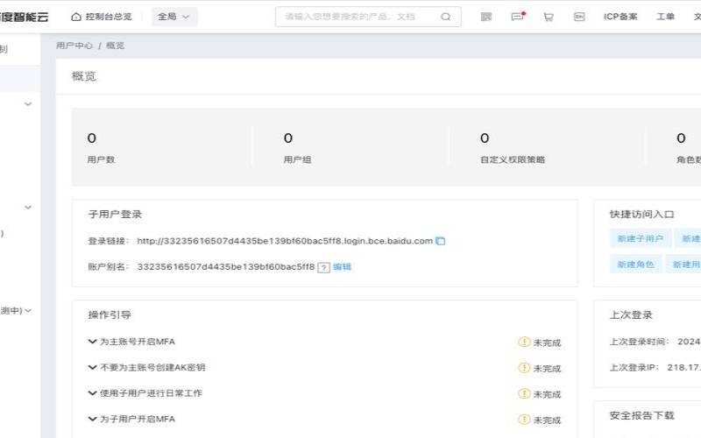This screenshot has height=438, width=701.
Task: Click the 概览 breadcrumb item
Action: click(x=115, y=46)
